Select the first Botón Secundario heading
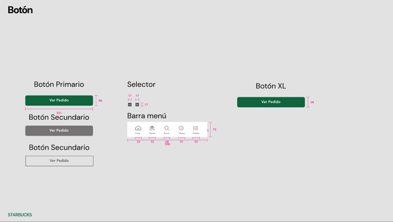Image resolution: width=393 pixels, height=222 pixels. (59, 117)
